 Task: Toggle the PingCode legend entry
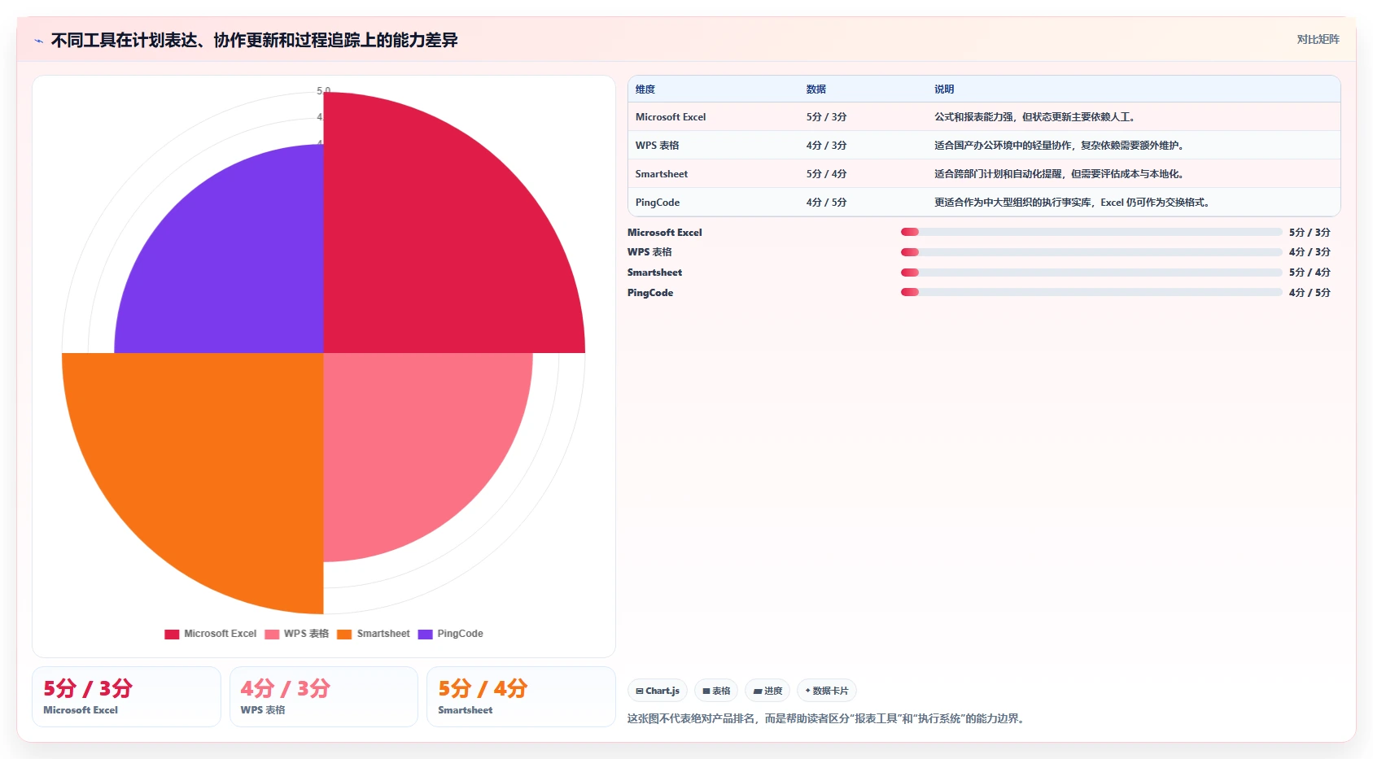click(451, 634)
